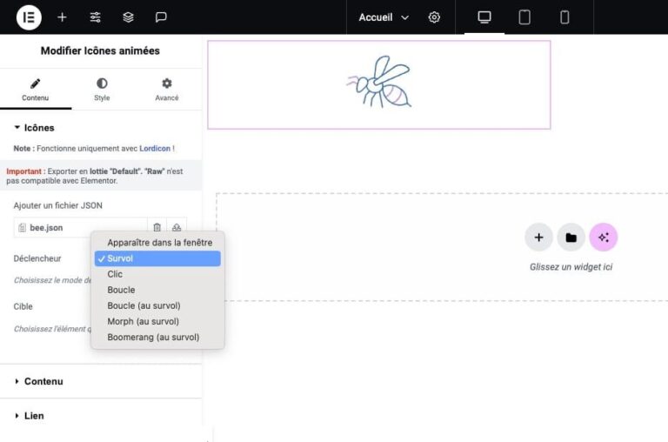
Task: Click the 'Modifier Icônes animées' title
Action: pos(100,50)
